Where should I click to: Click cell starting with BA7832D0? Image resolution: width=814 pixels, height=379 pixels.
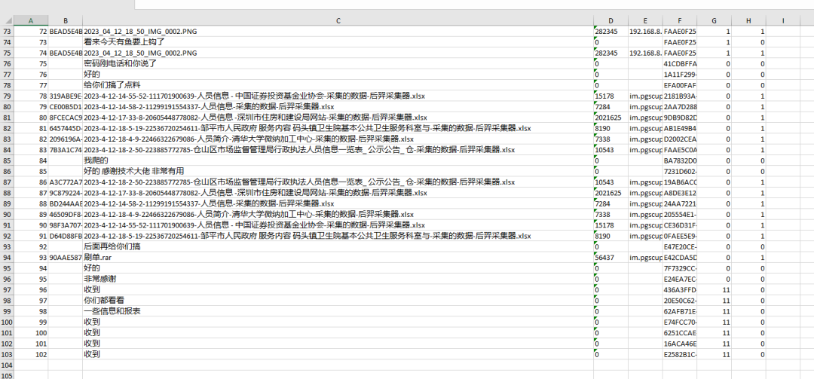click(680, 160)
